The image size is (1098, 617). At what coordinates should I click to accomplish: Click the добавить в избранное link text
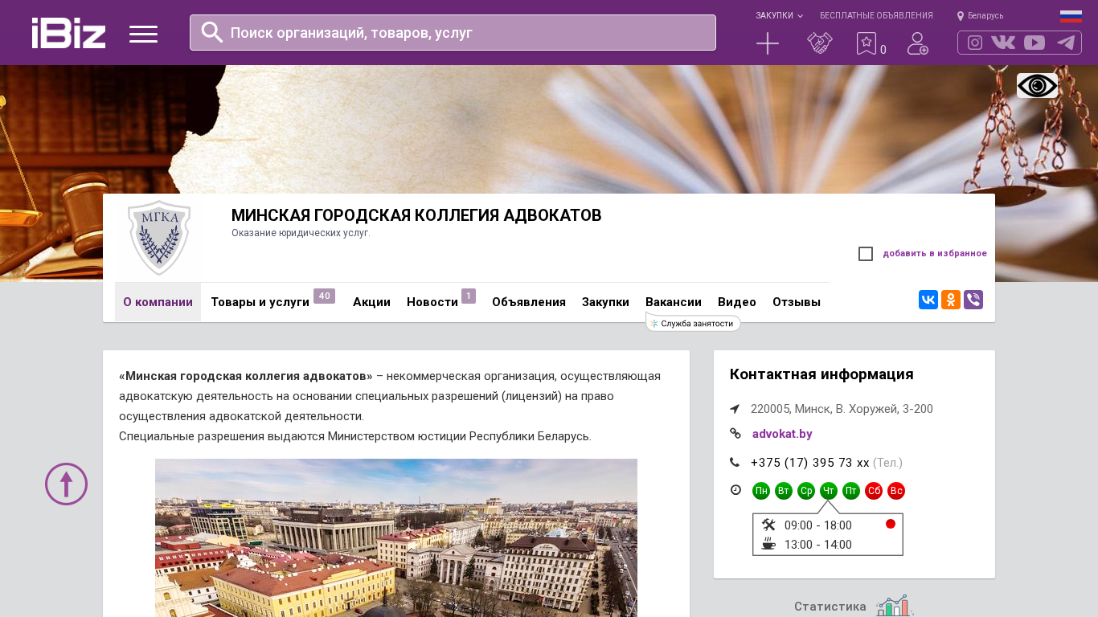click(935, 254)
